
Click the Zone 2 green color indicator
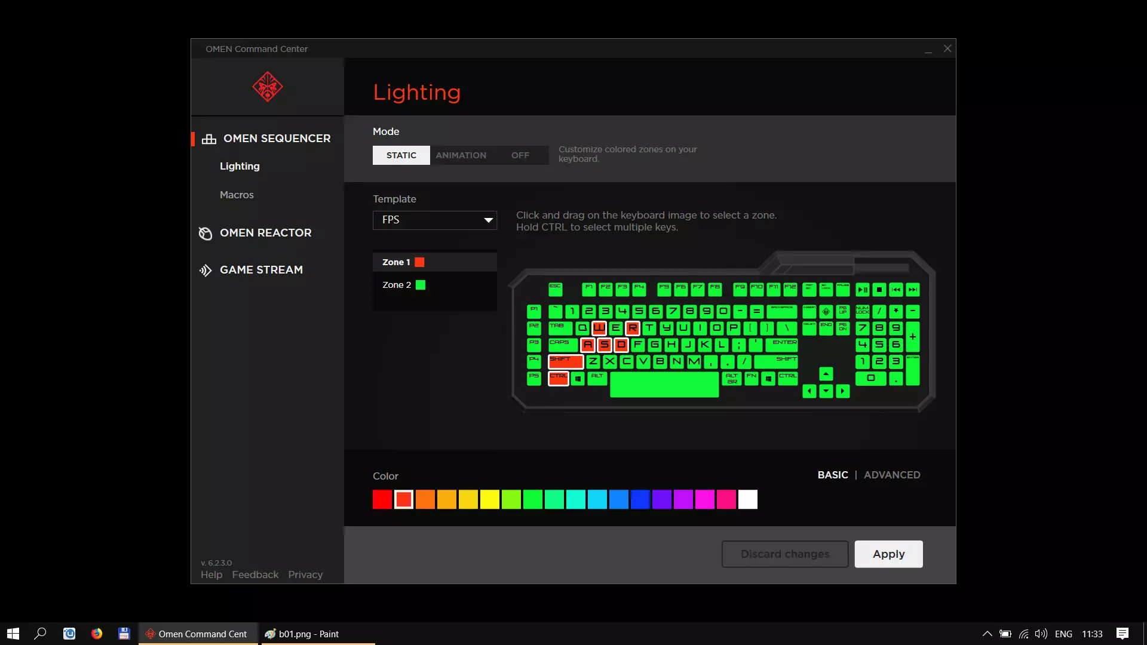click(x=421, y=285)
